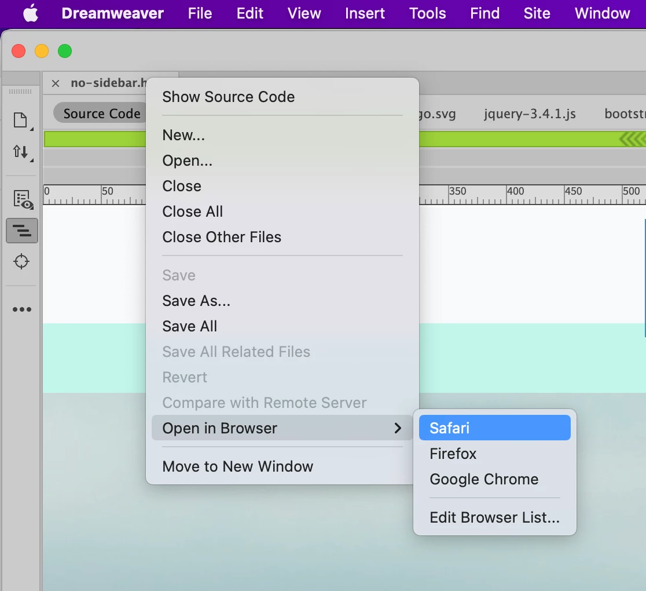The height and width of the screenshot is (591, 646).
Task: Choose Close Other Files
Action: pyautogui.click(x=282, y=237)
